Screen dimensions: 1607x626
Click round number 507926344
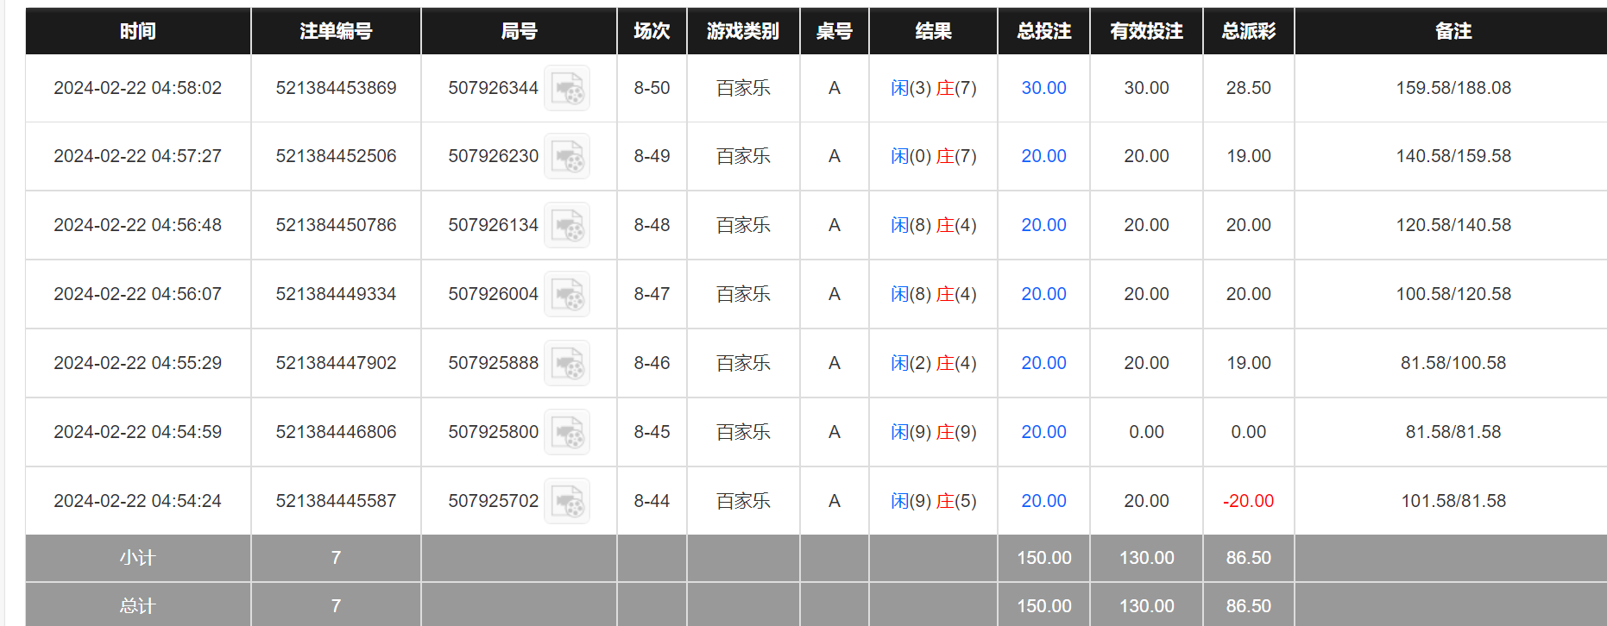(493, 88)
